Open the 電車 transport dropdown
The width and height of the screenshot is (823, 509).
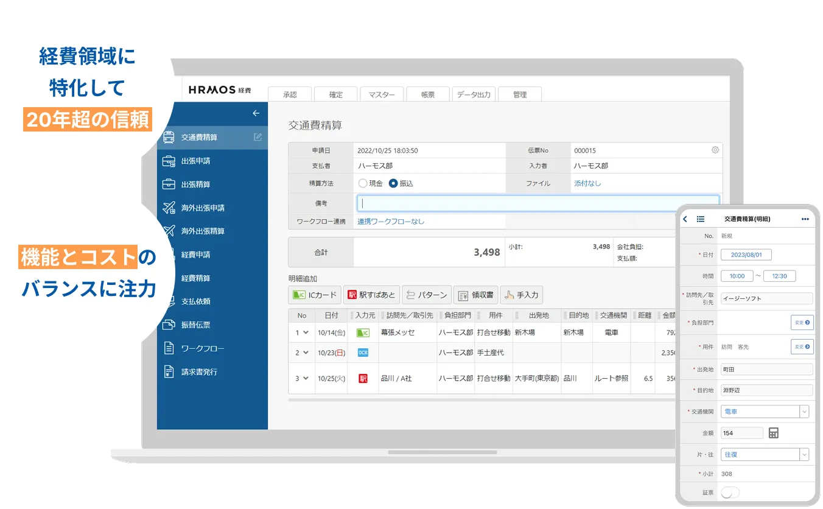(x=765, y=412)
